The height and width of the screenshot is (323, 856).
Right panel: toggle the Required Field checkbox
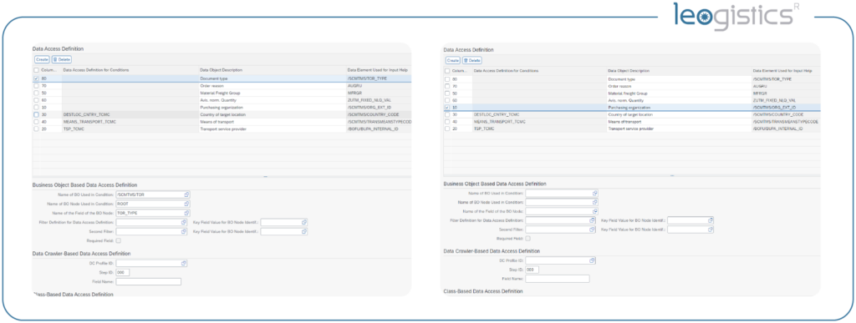(x=527, y=239)
